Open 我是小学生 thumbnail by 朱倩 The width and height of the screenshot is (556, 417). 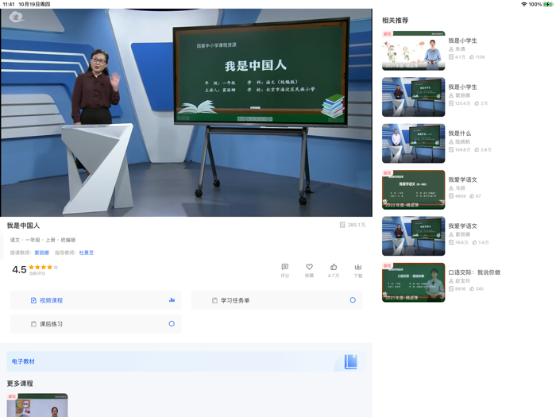[x=414, y=50]
